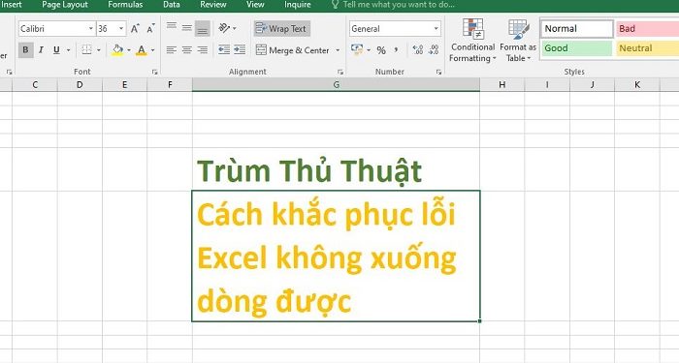Click Increase Decimal icon
This screenshot has width=679, height=363.
pyautogui.click(x=418, y=50)
